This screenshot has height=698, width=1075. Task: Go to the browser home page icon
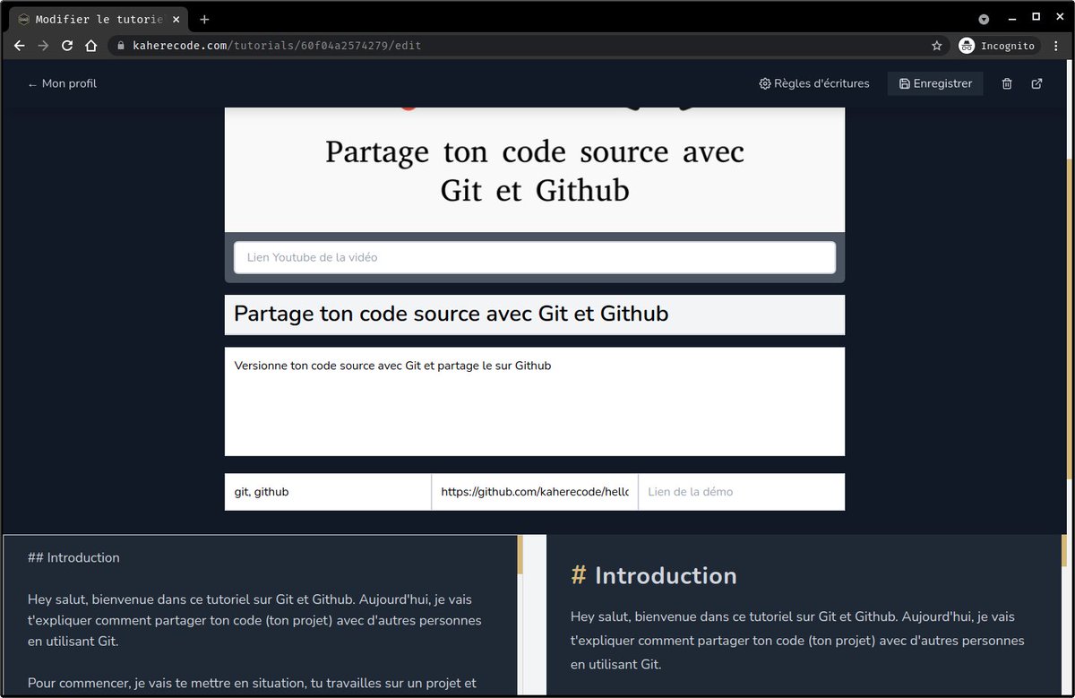[90, 46]
